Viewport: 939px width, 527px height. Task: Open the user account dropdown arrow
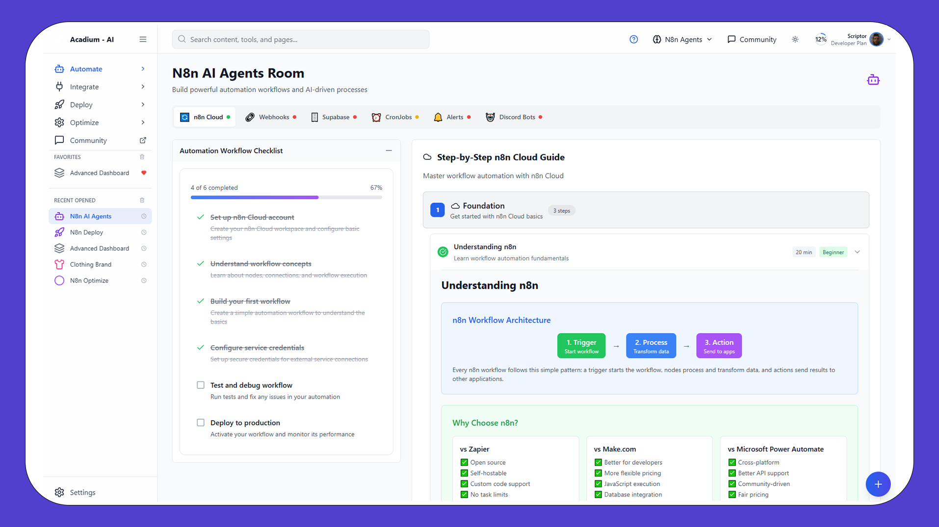pyautogui.click(x=889, y=39)
